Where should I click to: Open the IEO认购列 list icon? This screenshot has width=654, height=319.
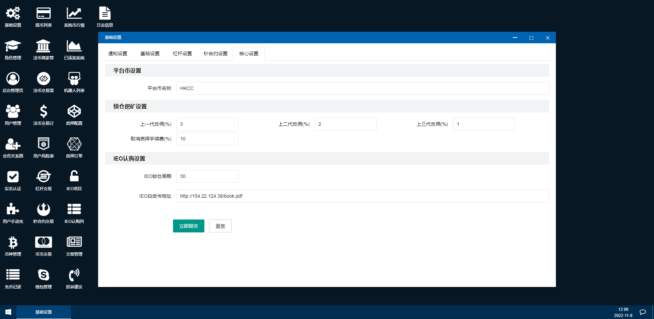click(x=74, y=210)
